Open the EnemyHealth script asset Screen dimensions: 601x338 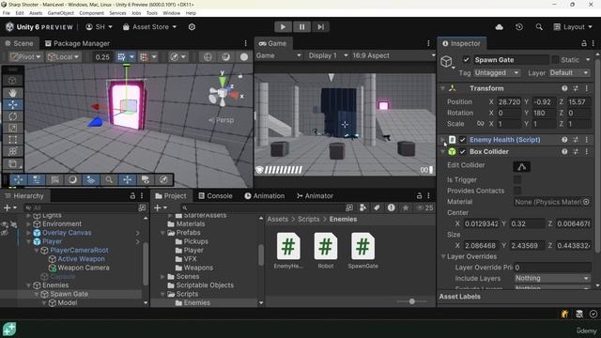coord(288,251)
